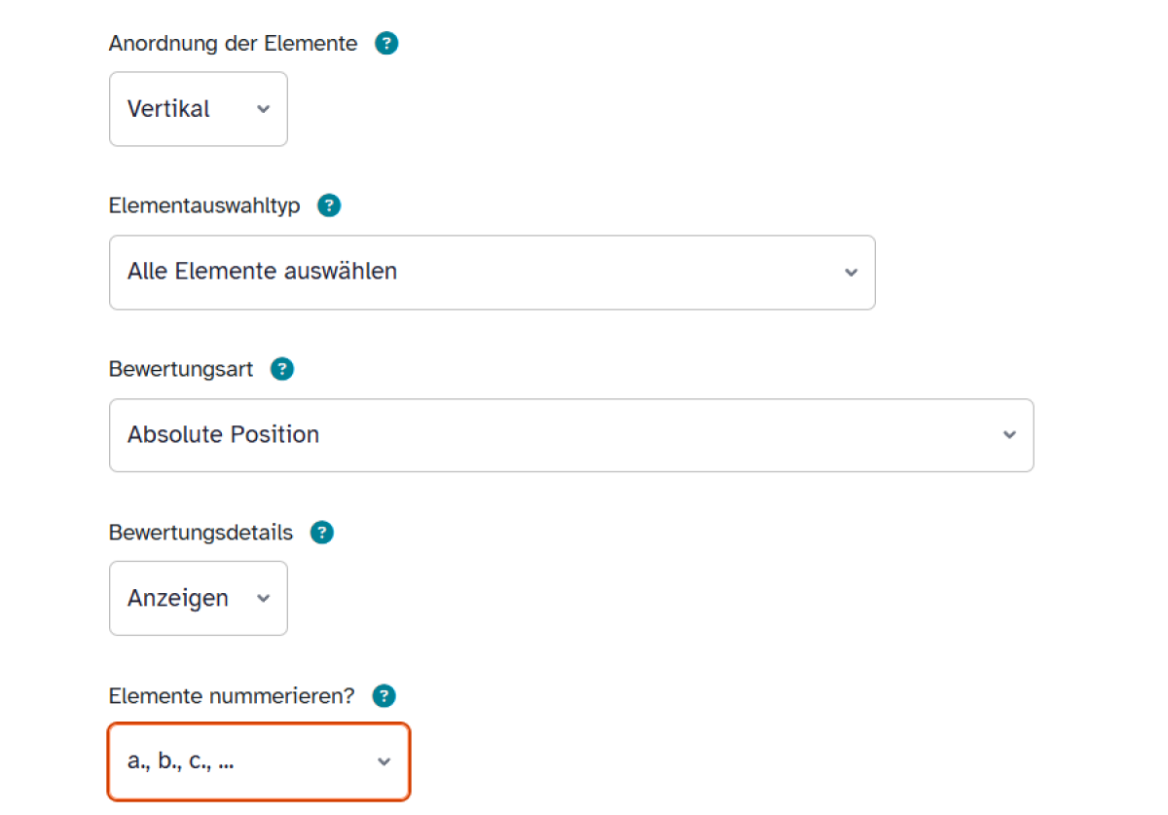This screenshot has height=815, width=1168.
Task: Show help for Bewertungsart
Action: point(282,370)
